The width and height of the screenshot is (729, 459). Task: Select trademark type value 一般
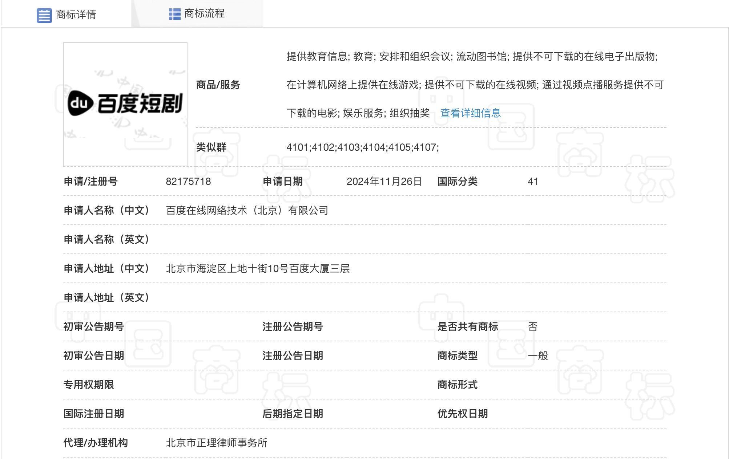[x=538, y=356]
